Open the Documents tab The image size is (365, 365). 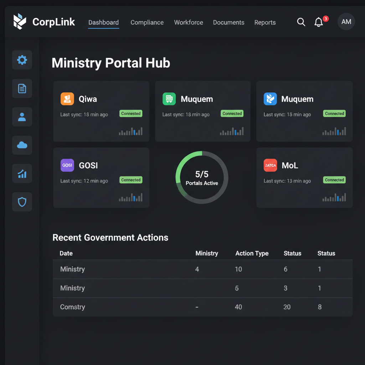coord(228,22)
